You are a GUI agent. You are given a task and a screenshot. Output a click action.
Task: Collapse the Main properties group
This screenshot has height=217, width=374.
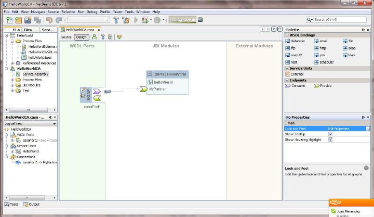pos(286,123)
